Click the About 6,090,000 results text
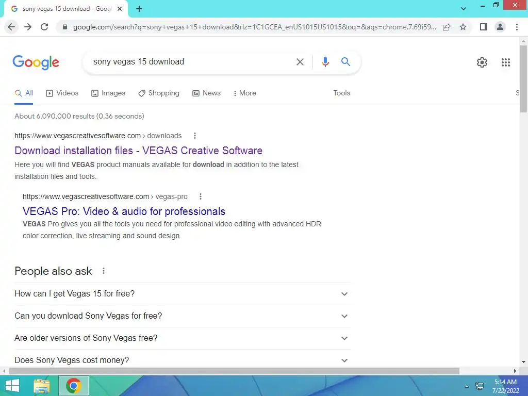The width and height of the screenshot is (528, 396). coord(79,116)
